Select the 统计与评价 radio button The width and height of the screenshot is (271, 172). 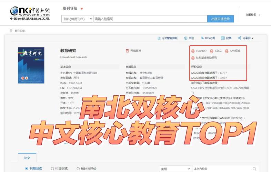[x=78, y=169]
